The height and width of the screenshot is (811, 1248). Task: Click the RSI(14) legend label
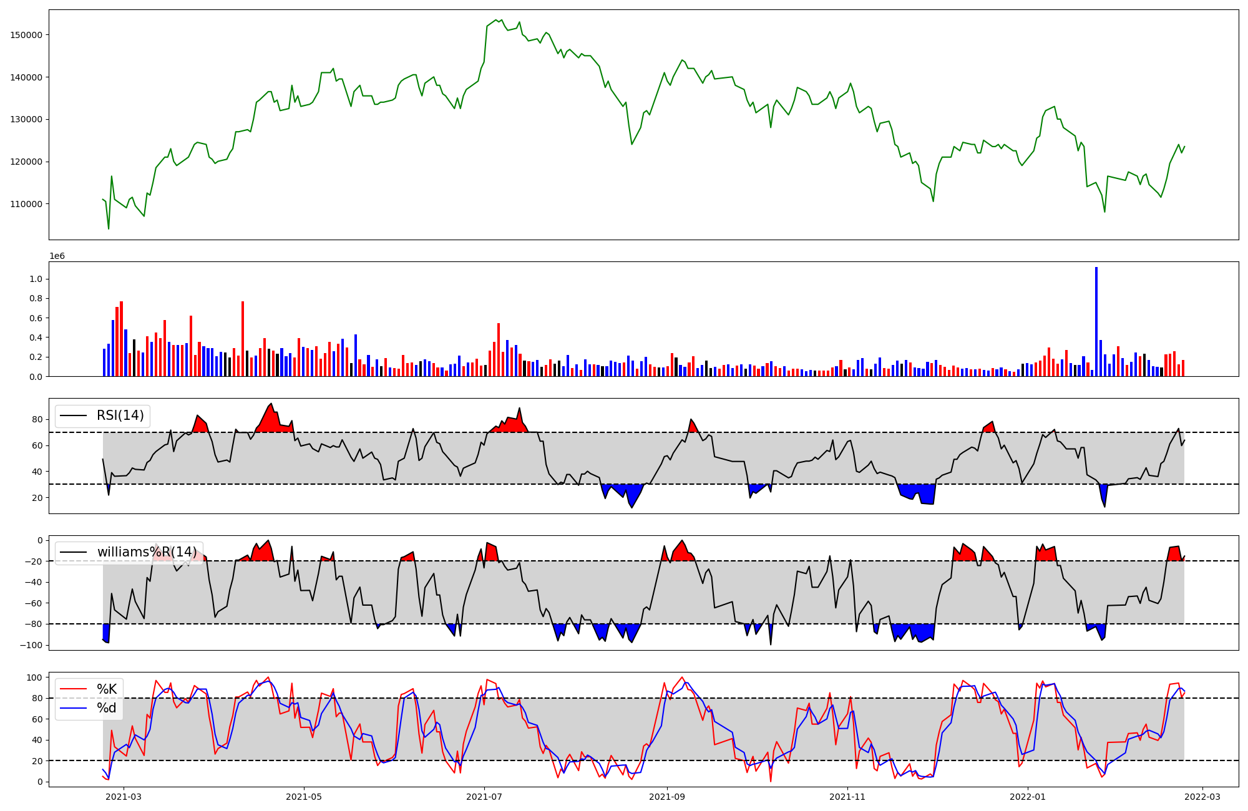(x=120, y=415)
